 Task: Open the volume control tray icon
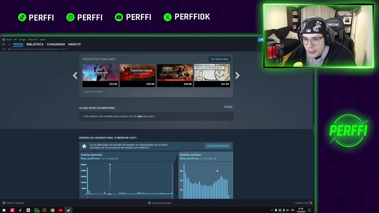pos(288,210)
